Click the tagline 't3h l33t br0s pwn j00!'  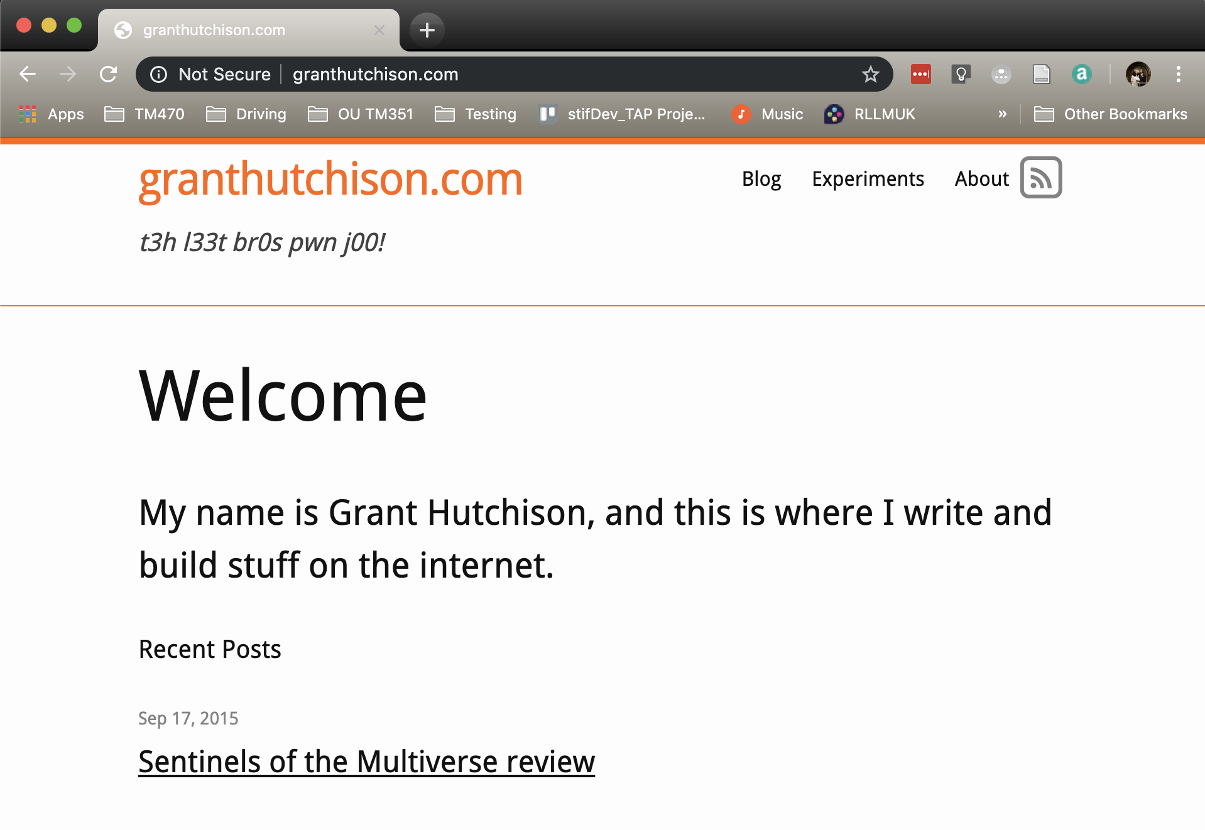(261, 242)
